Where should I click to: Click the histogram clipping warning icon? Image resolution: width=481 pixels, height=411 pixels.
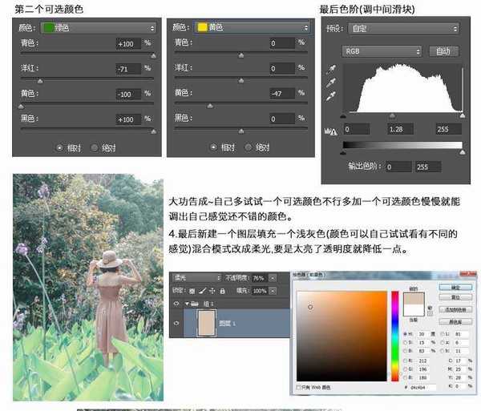point(329,130)
